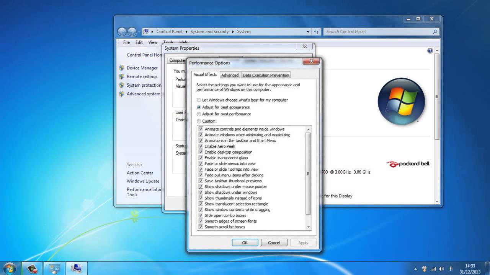
Task: Show hidden icons in the system tray
Action: (416, 269)
